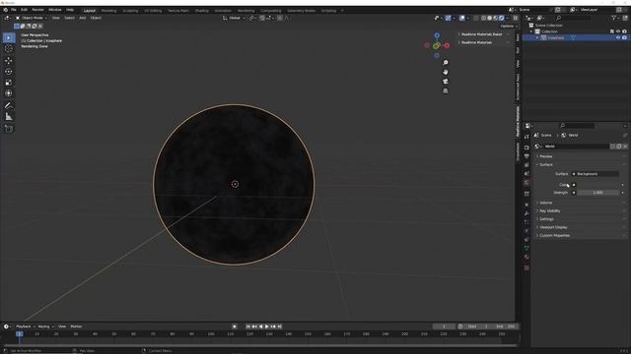Hide Icosphere in viewport via eye icon

618,37
